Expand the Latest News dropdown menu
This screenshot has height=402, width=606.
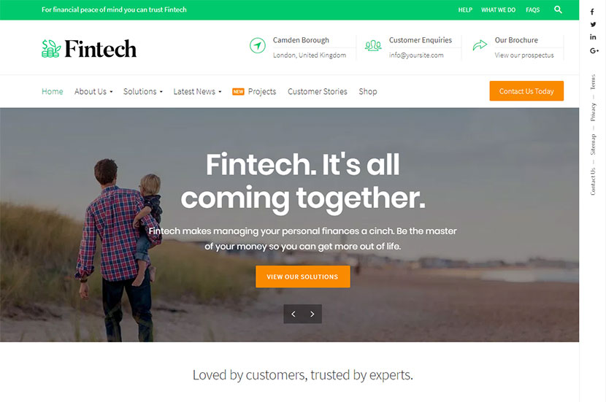[x=197, y=91]
